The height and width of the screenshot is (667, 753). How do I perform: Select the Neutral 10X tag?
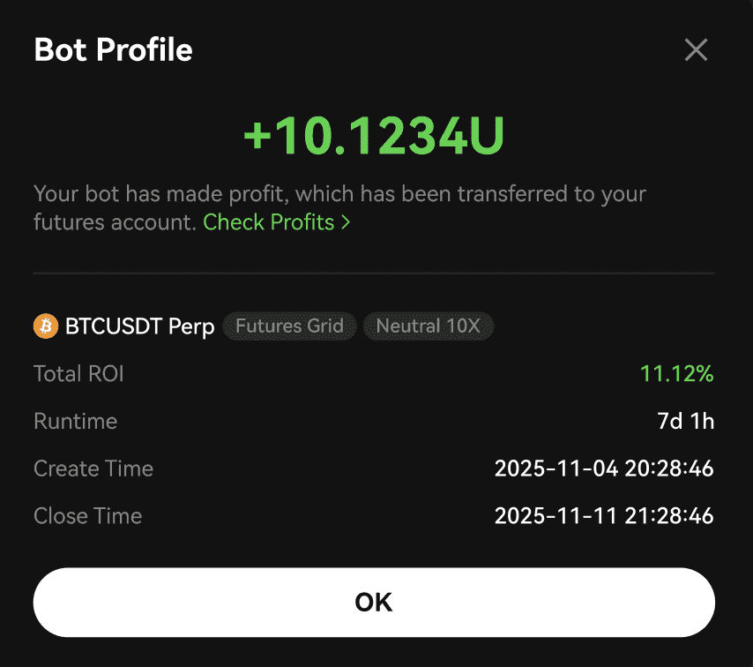tap(428, 326)
